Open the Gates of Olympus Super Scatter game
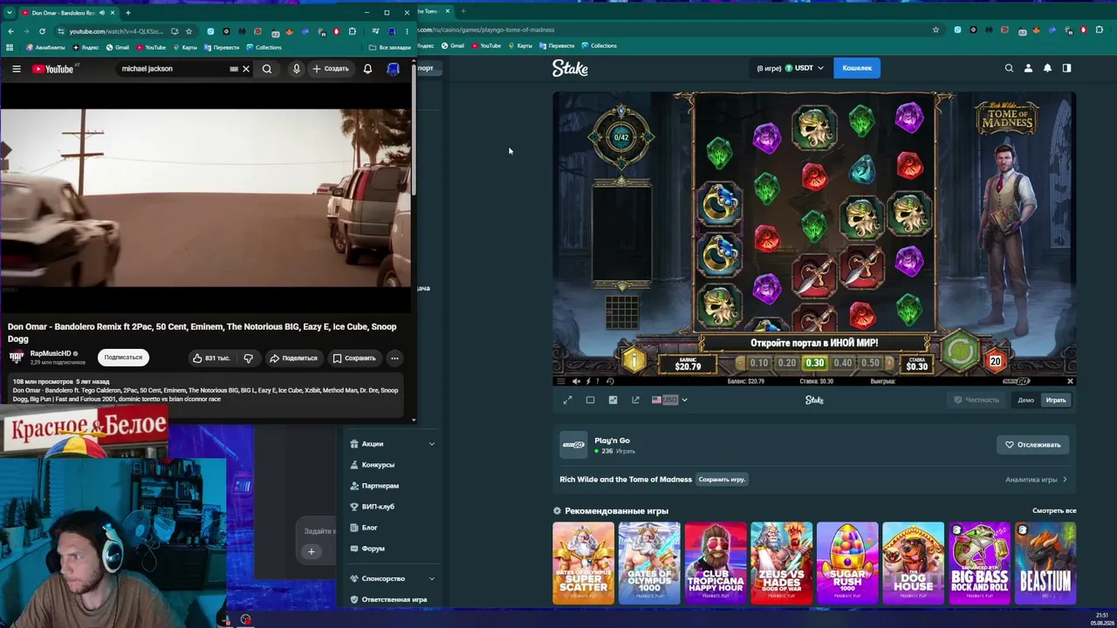The height and width of the screenshot is (628, 1117). [x=583, y=563]
